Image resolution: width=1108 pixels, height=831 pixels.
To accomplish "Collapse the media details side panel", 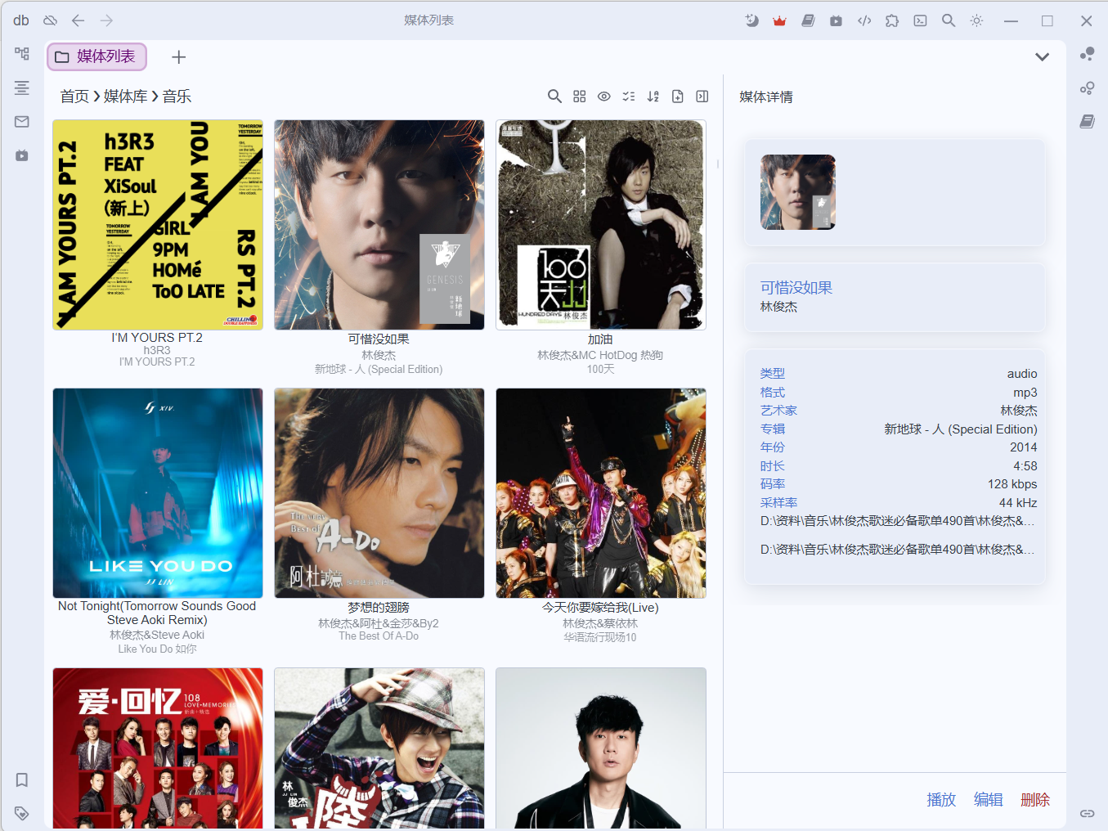I will pyautogui.click(x=702, y=97).
